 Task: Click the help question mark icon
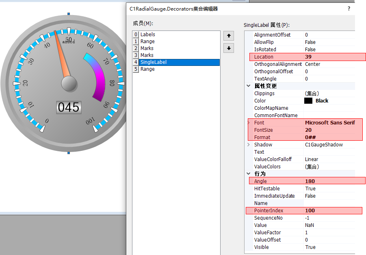click(349, 9)
